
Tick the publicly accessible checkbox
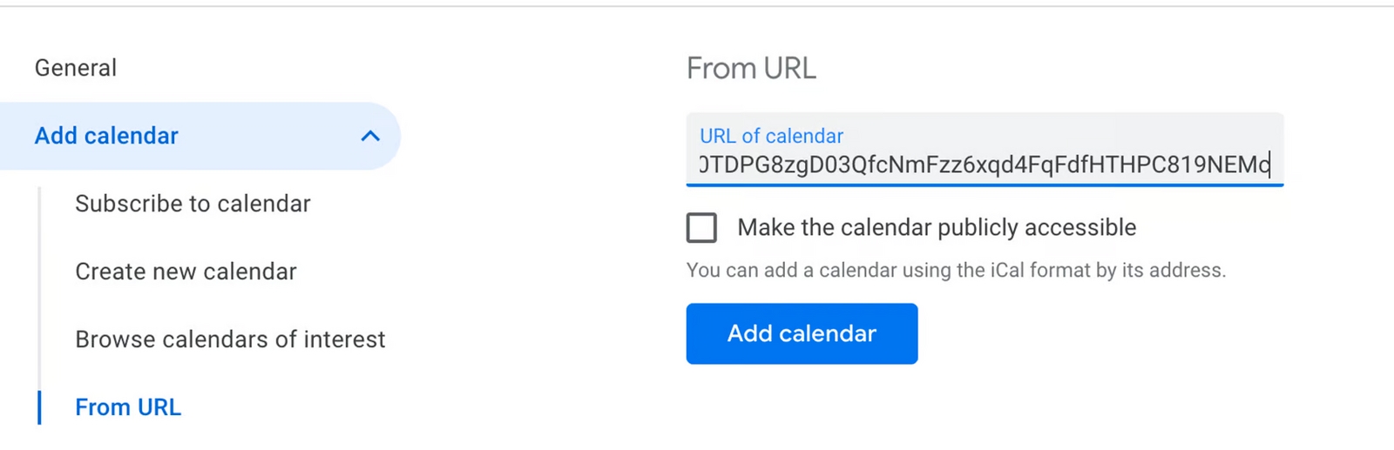pos(701,227)
